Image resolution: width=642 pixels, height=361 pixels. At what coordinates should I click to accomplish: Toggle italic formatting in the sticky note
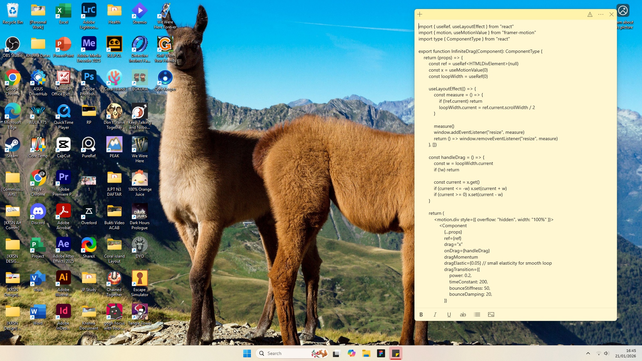coord(435,314)
